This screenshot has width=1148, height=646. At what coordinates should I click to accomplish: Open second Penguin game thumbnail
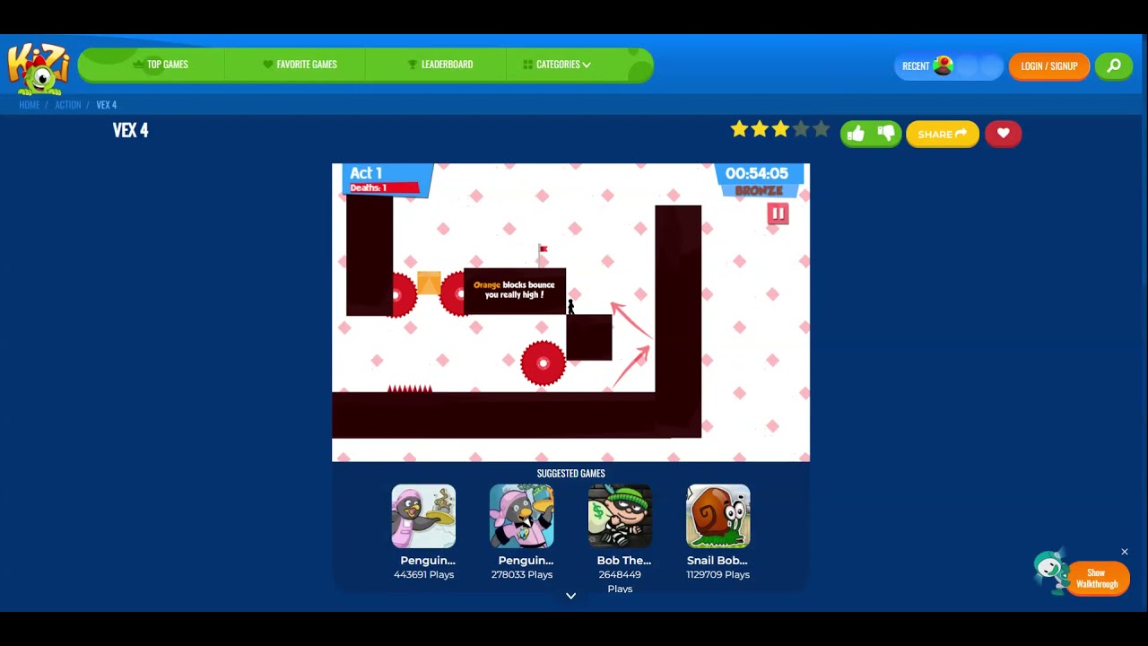point(522,516)
